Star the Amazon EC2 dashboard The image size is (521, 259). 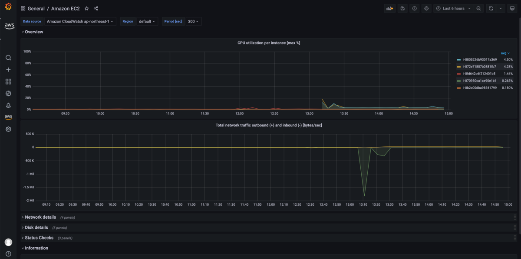pos(86,8)
